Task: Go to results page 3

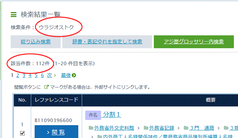Action: pos(24,75)
